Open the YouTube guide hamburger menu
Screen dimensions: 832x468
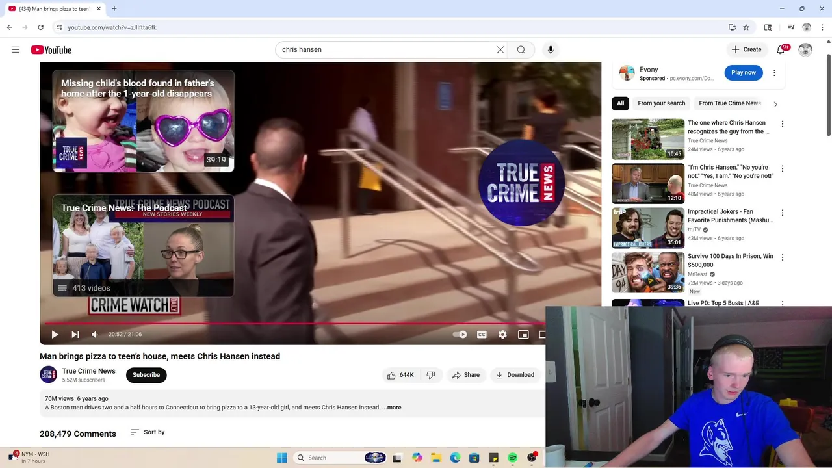[16, 50]
